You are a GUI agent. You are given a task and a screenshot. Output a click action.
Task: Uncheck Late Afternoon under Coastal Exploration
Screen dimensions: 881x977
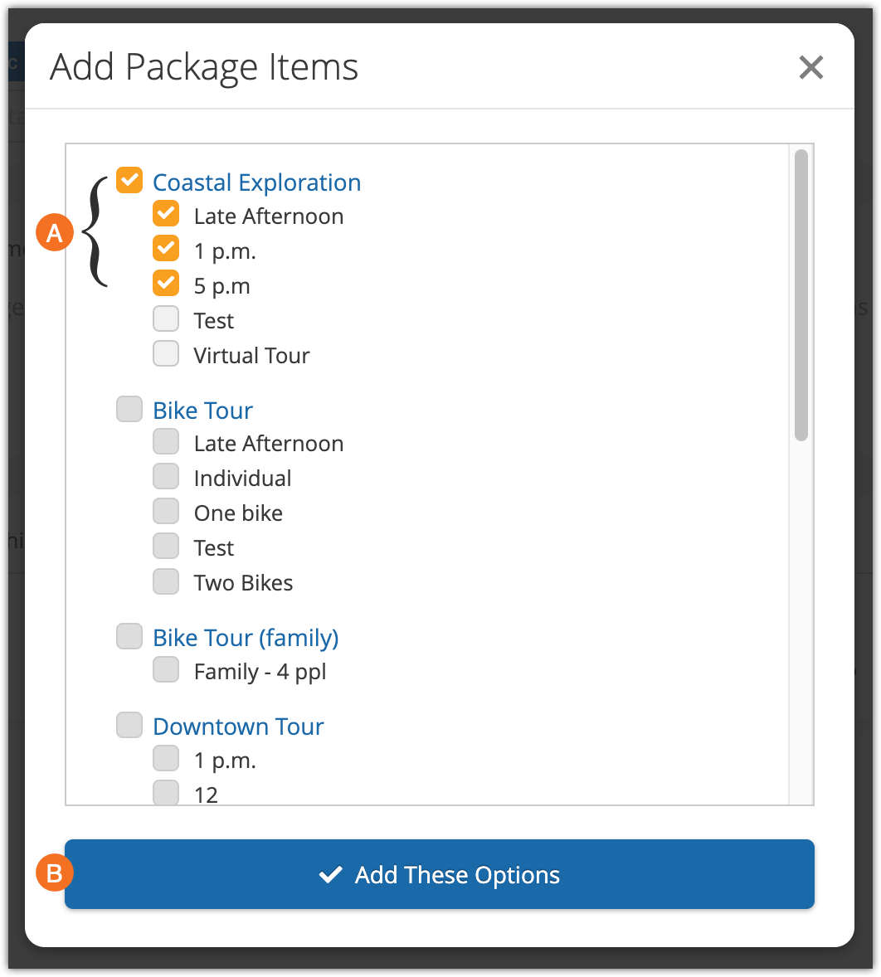click(x=166, y=214)
